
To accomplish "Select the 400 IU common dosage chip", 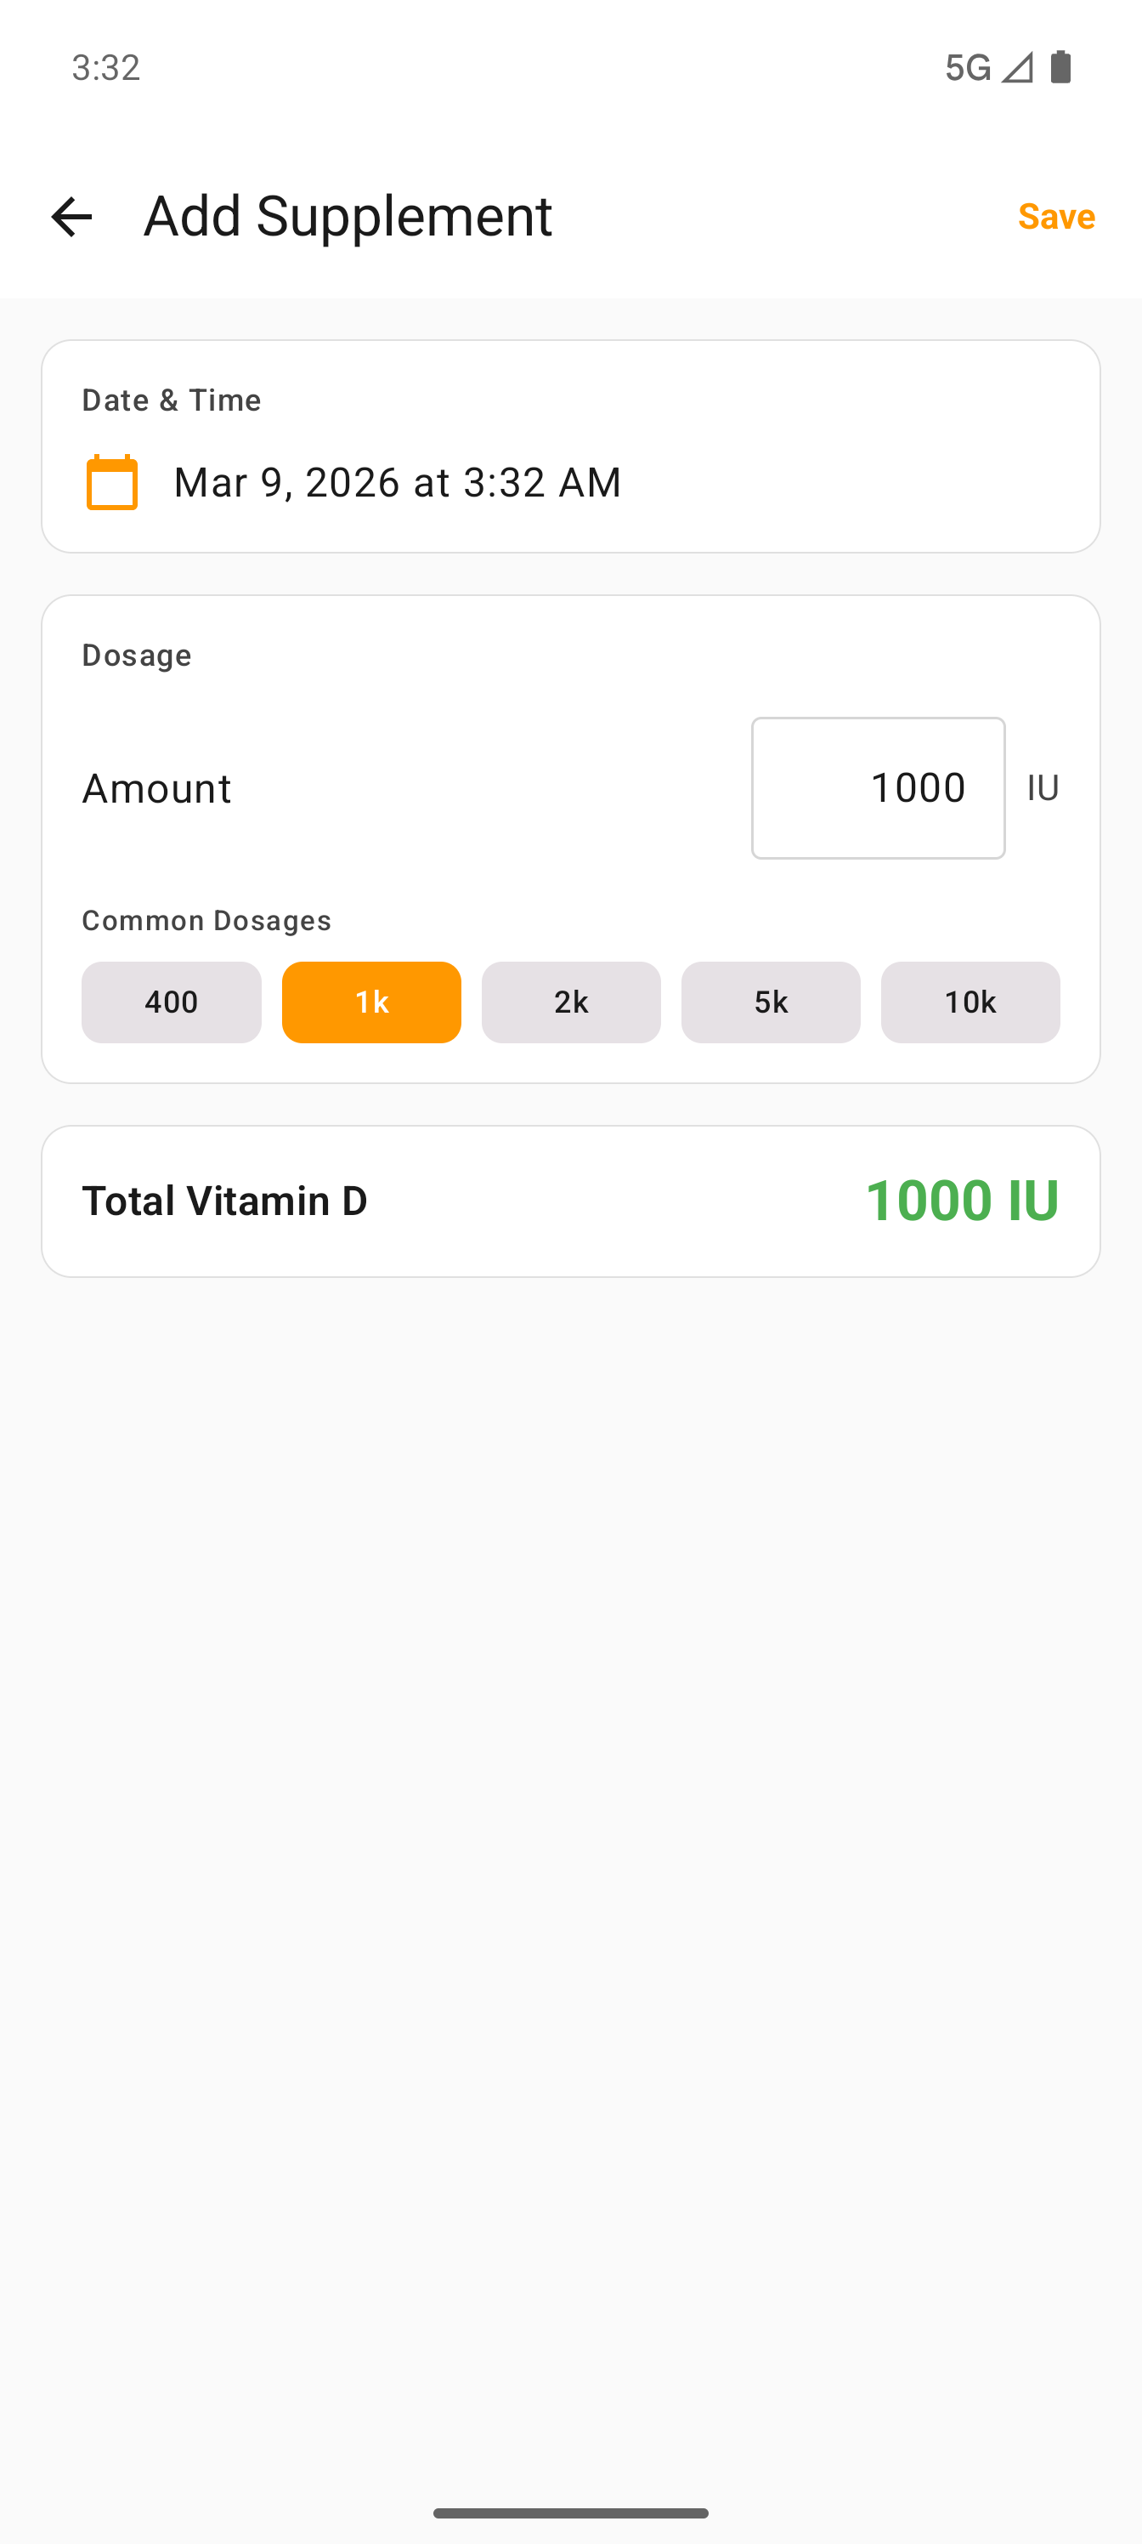I will pyautogui.click(x=171, y=1002).
